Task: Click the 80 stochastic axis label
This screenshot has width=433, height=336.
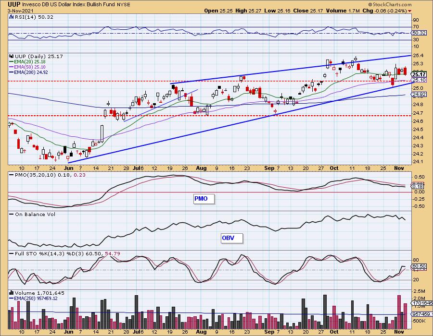Action: [x=416, y=260]
